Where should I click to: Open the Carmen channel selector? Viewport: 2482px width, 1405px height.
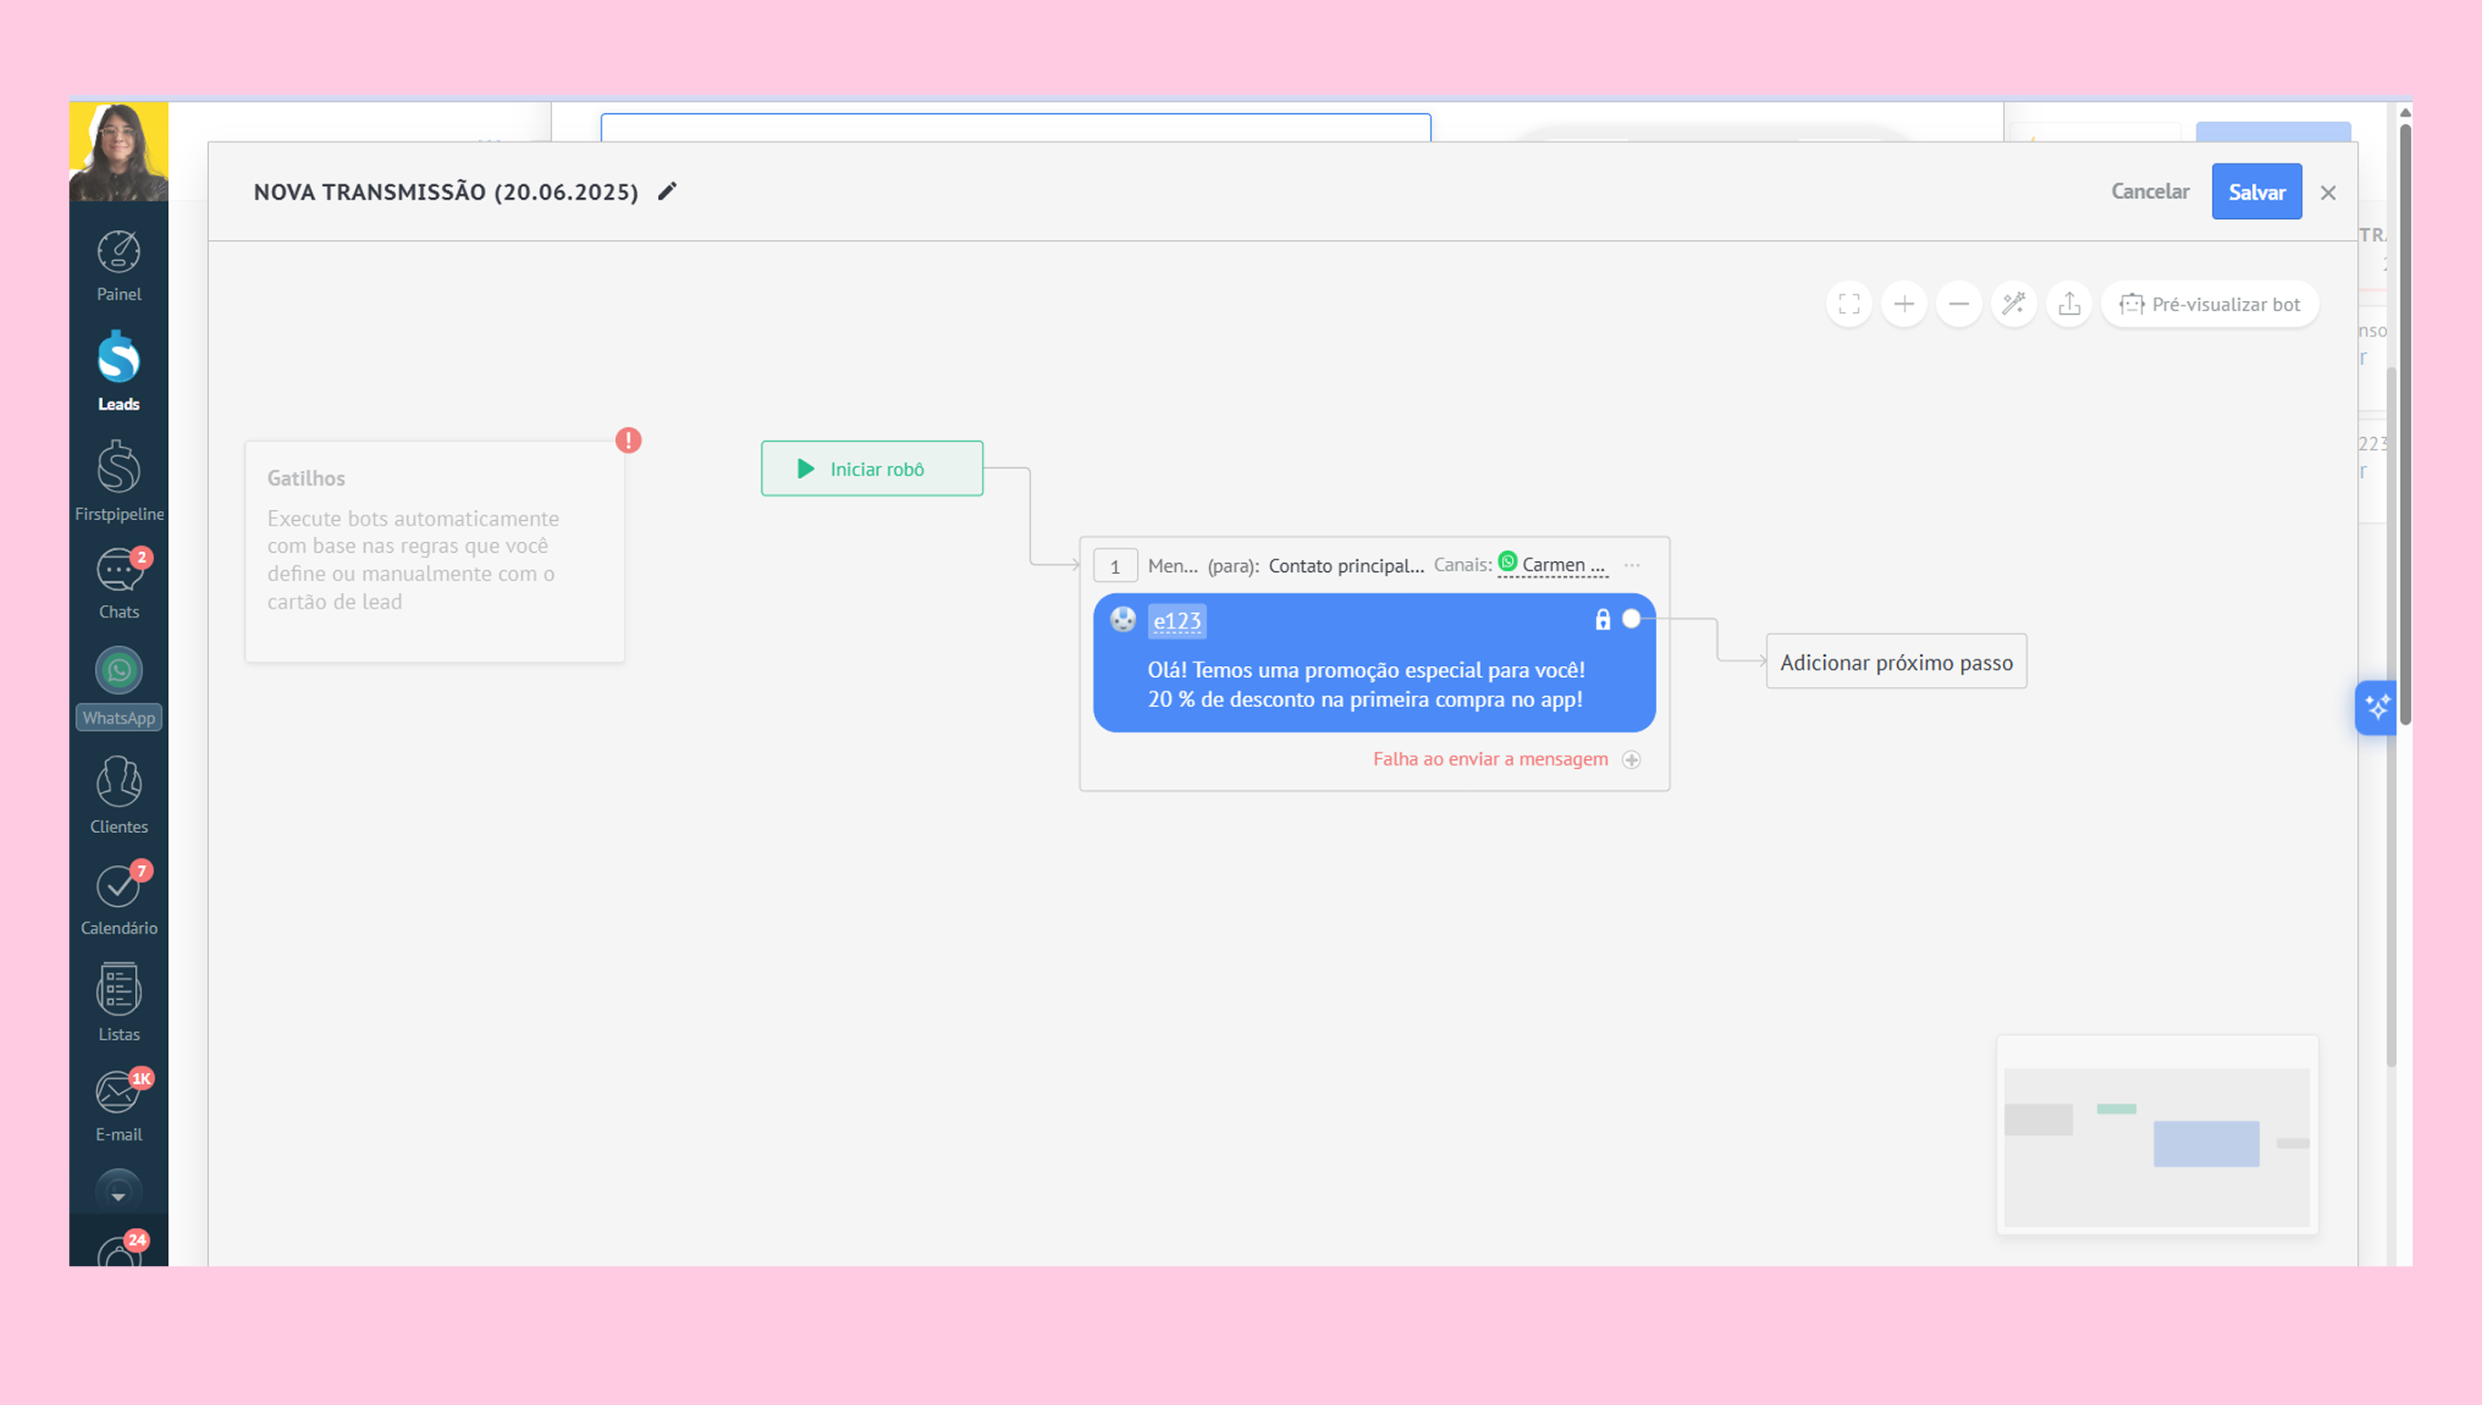pyautogui.click(x=1554, y=565)
